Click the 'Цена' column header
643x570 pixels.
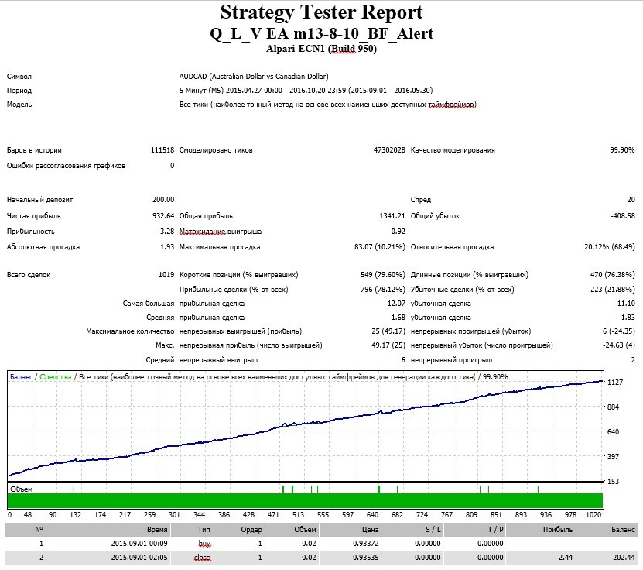(x=370, y=530)
